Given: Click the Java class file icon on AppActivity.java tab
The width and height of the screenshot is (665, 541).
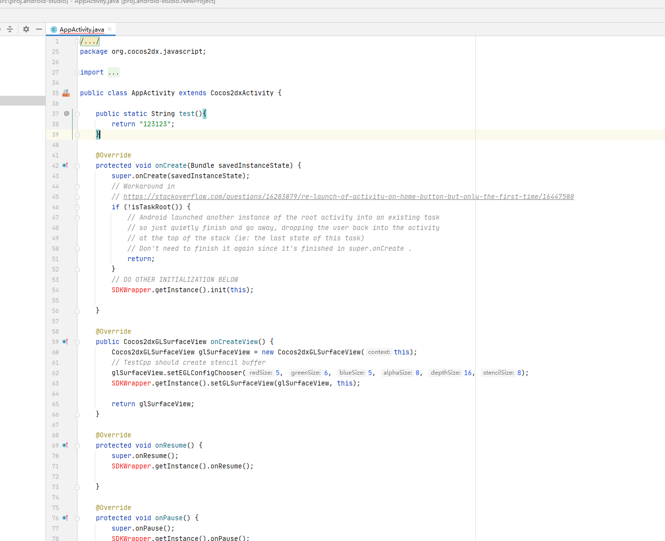Looking at the screenshot, I should [54, 30].
